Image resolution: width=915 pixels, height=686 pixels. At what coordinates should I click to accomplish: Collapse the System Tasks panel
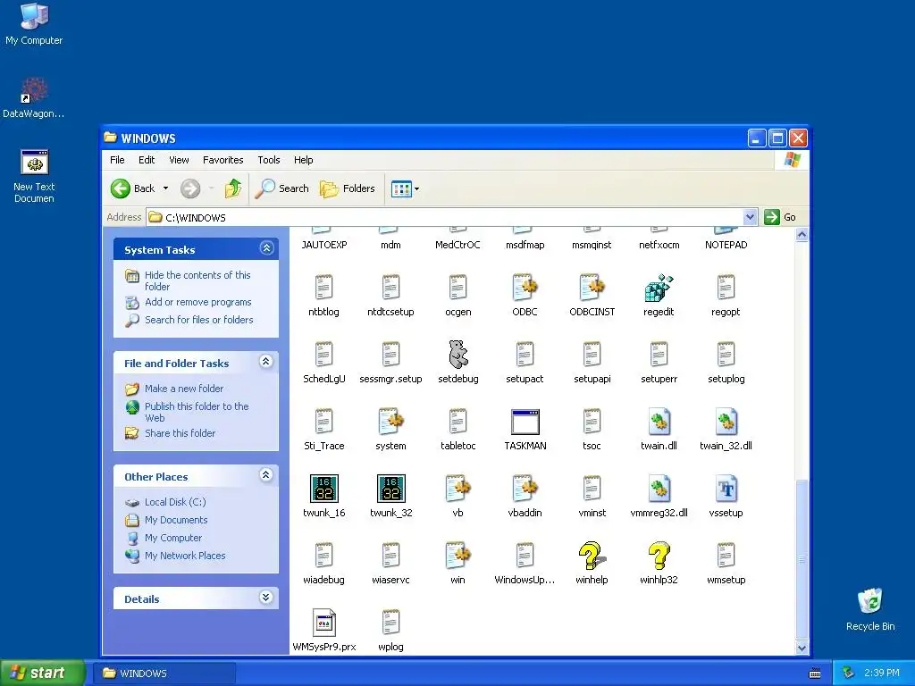pos(266,248)
